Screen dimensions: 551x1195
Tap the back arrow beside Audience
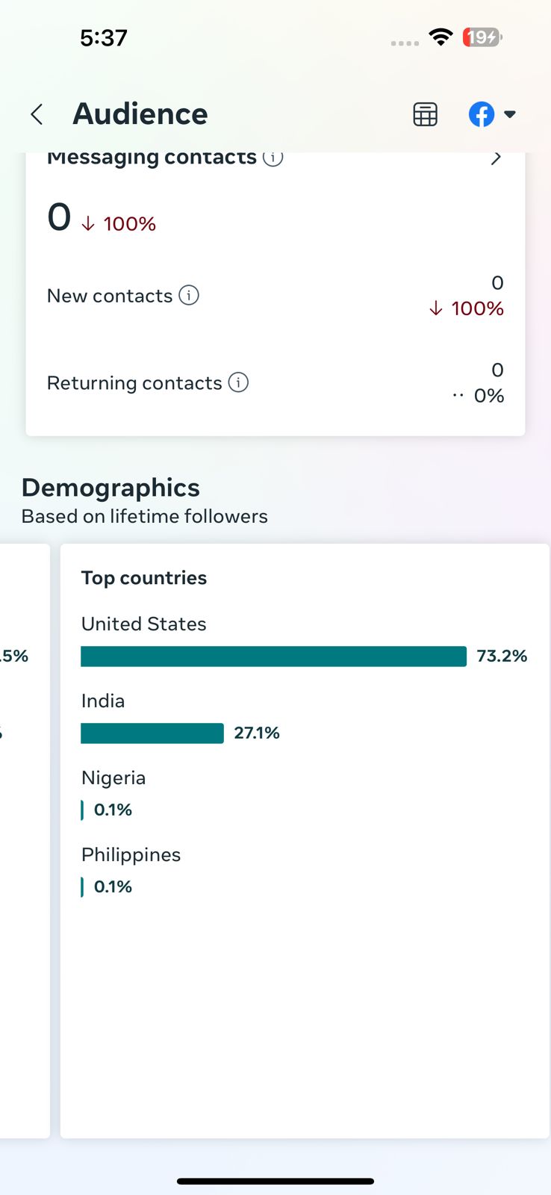click(x=37, y=114)
